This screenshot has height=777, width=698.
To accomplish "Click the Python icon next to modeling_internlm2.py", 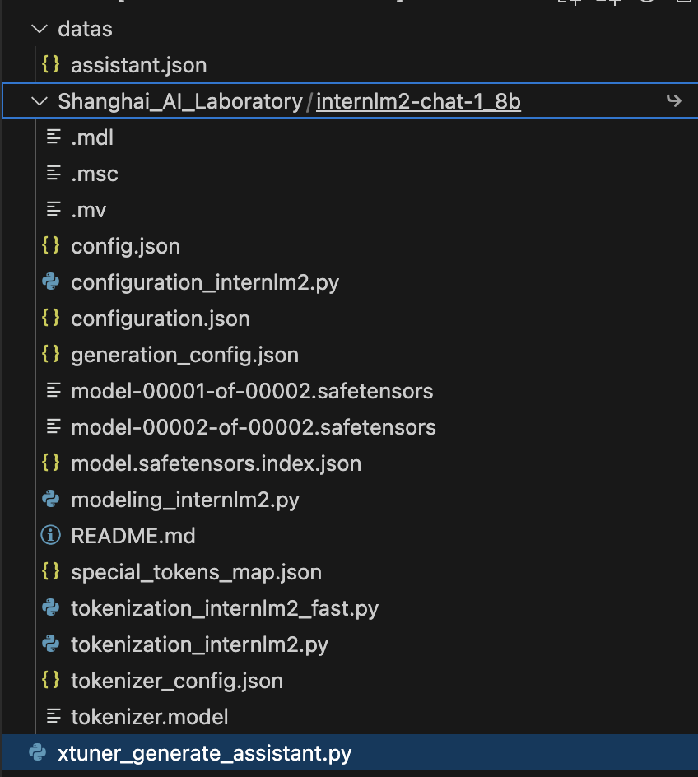I will 50,500.
